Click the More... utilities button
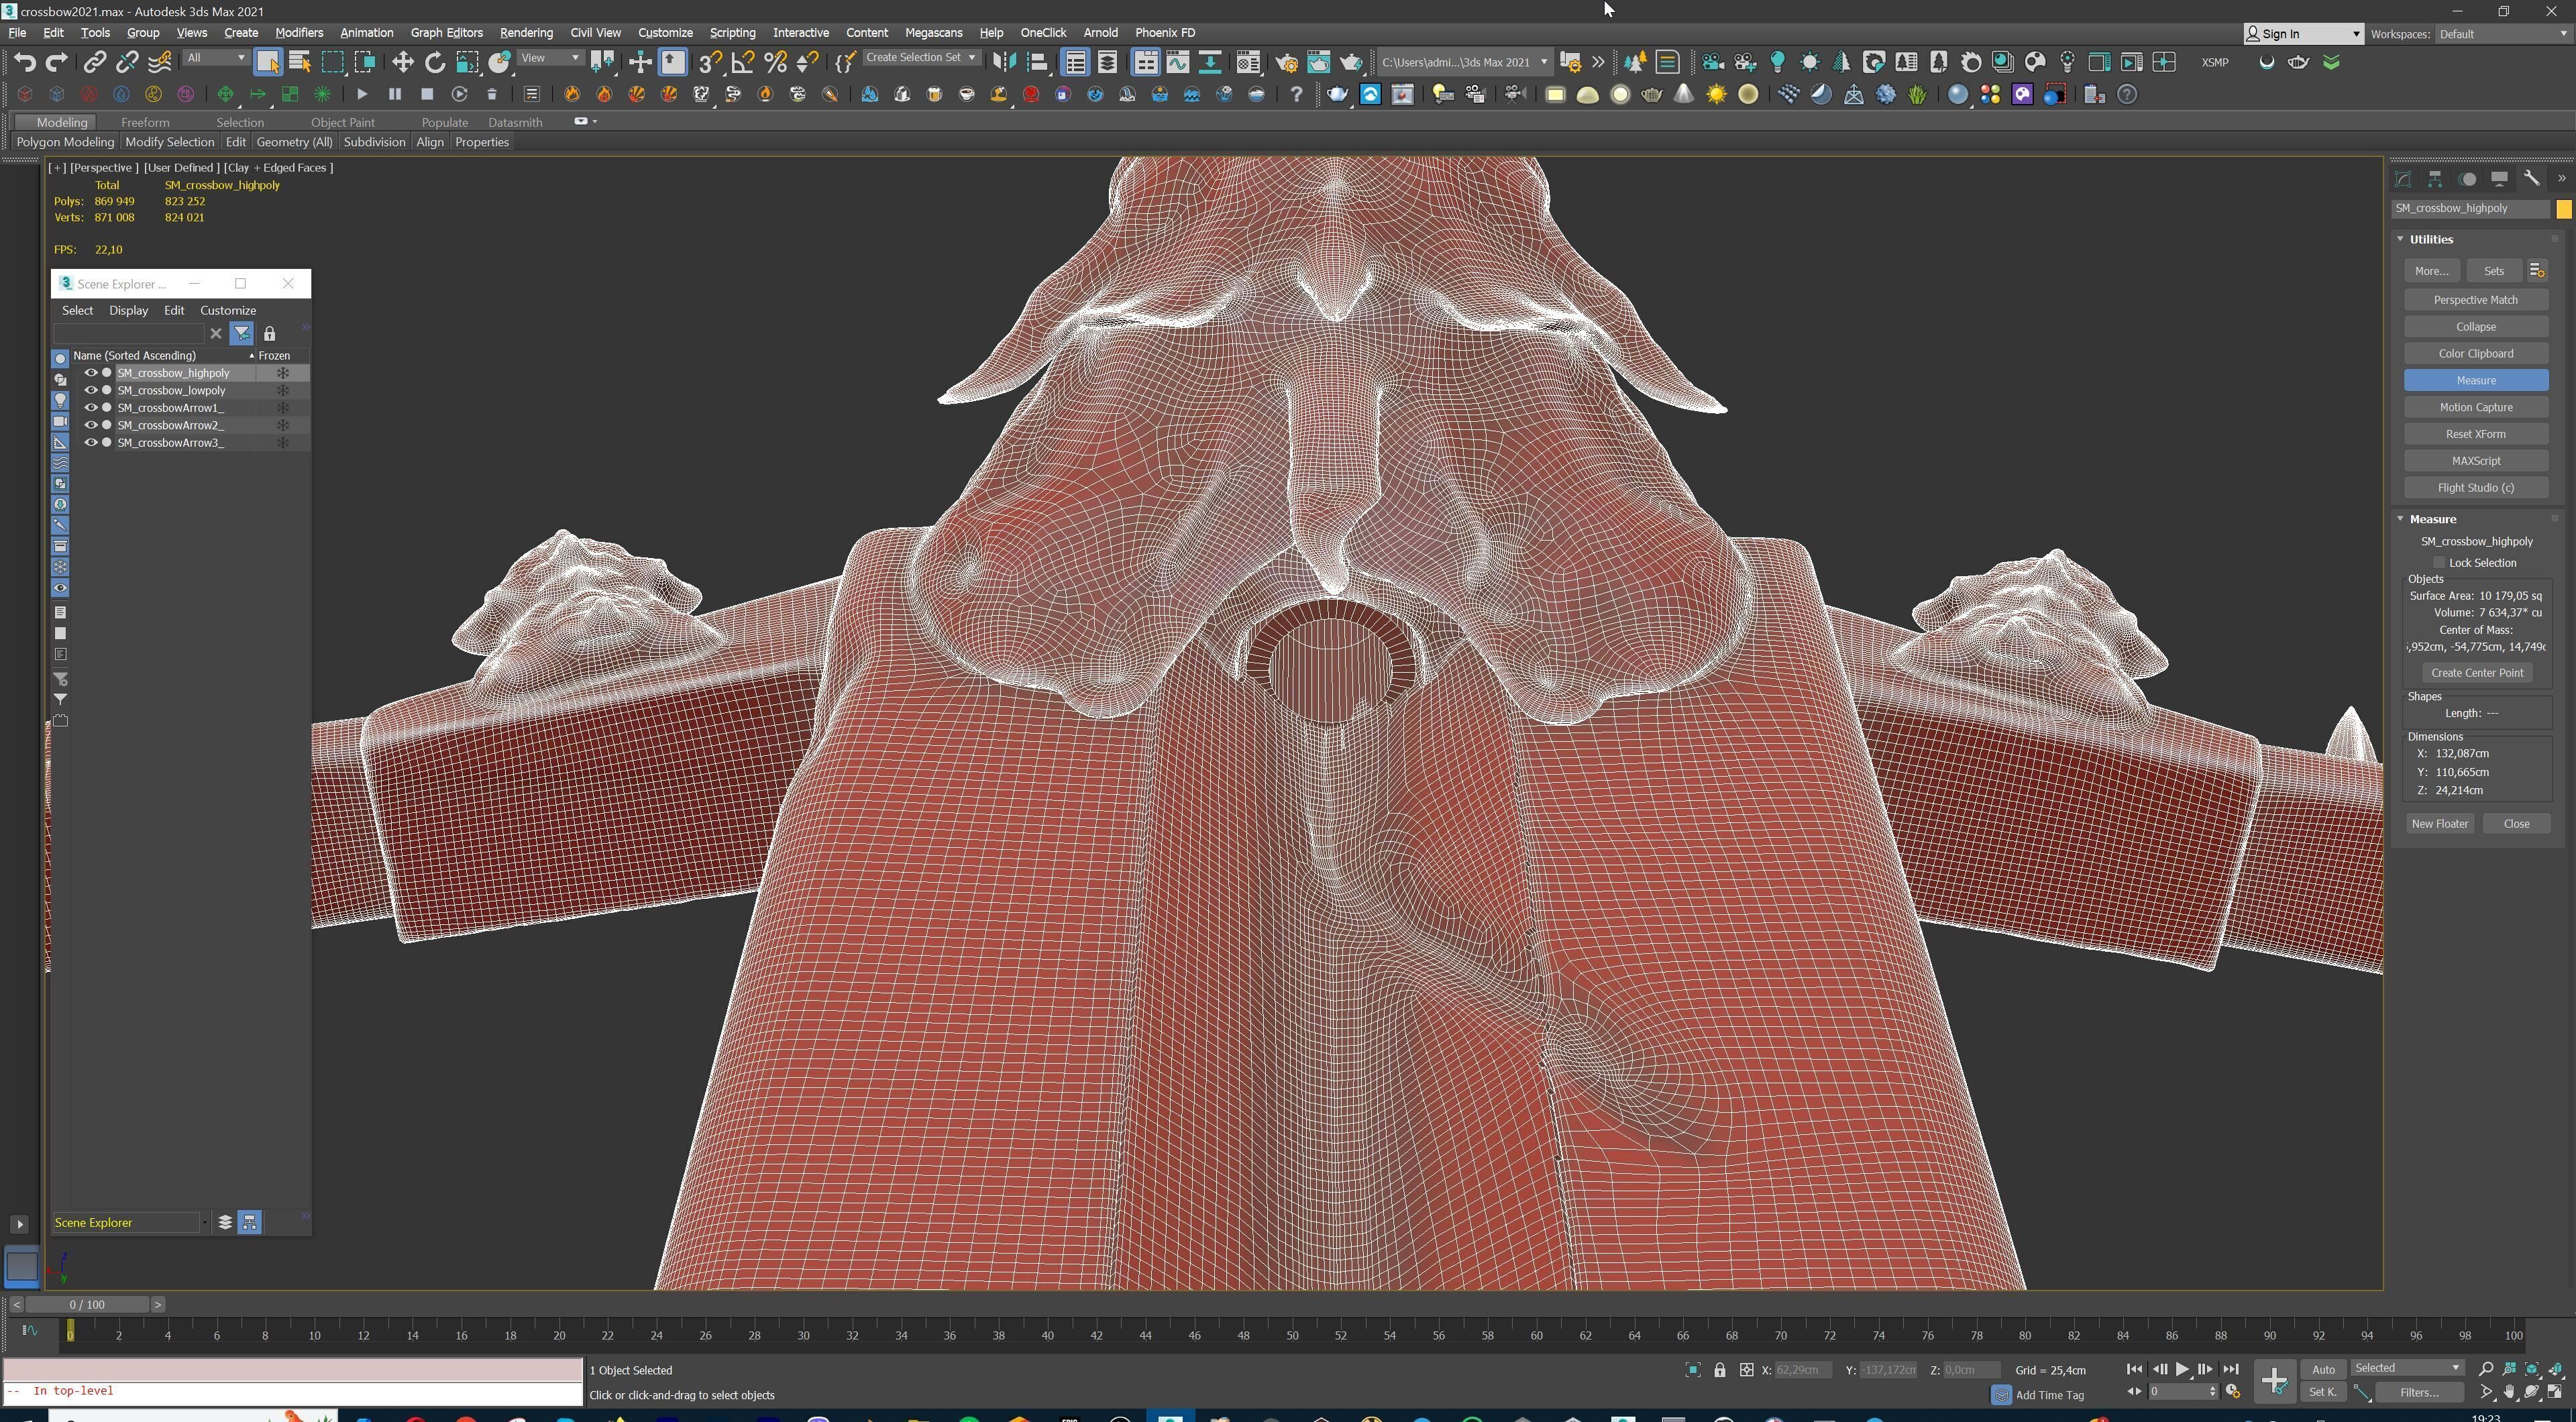2576x1422 pixels. pyautogui.click(x=2431, y=271)
